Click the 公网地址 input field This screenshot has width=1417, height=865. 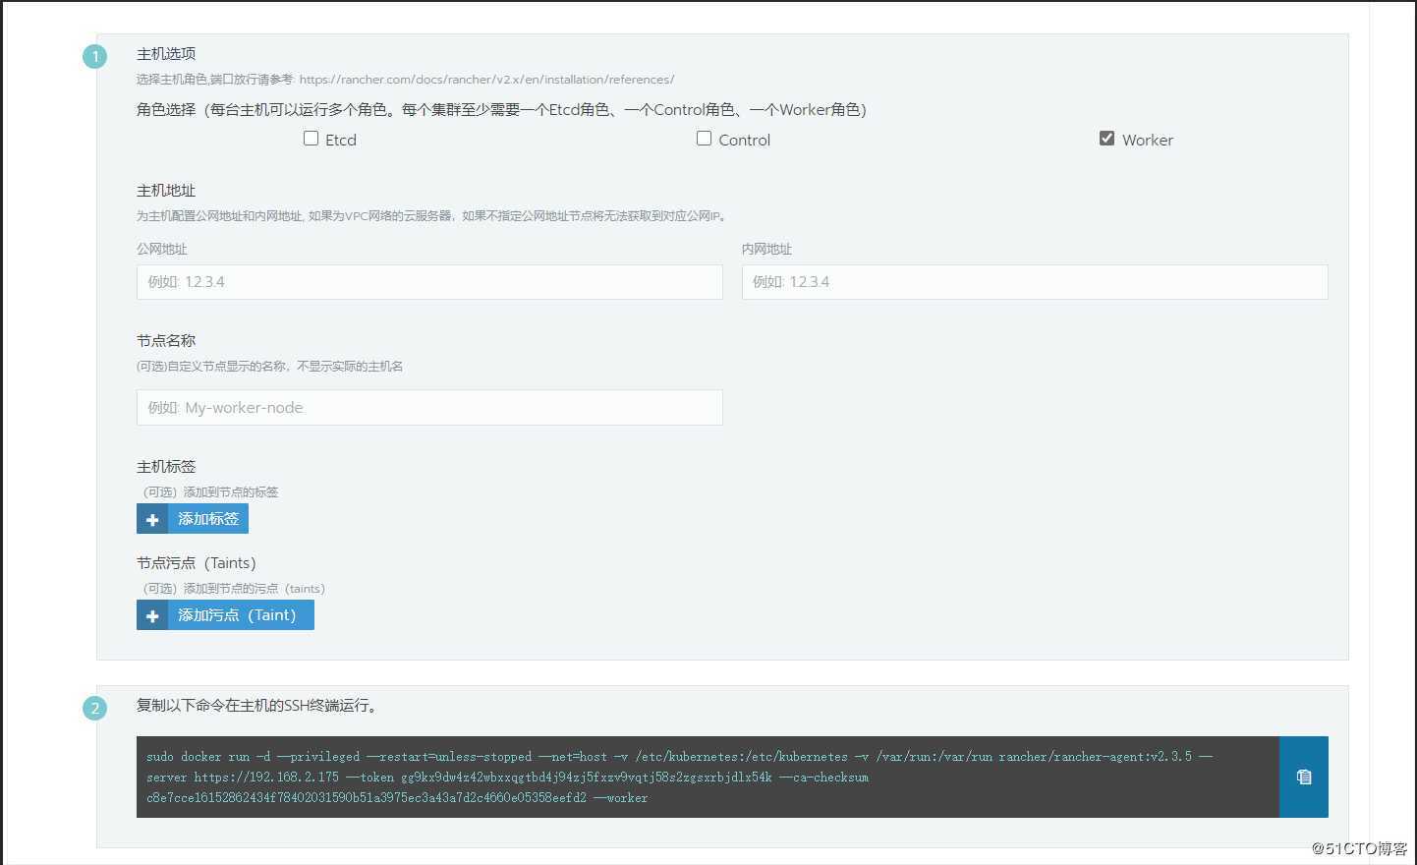429,282
